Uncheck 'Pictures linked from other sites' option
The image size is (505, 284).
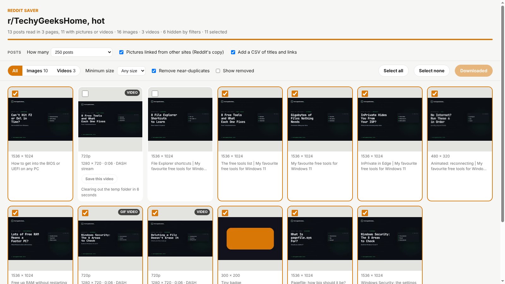pos(121,52)
